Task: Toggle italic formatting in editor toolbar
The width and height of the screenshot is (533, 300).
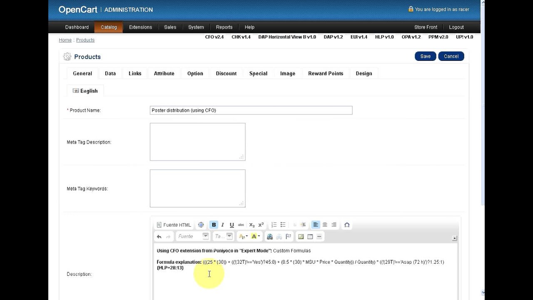Action: (223, 225)
